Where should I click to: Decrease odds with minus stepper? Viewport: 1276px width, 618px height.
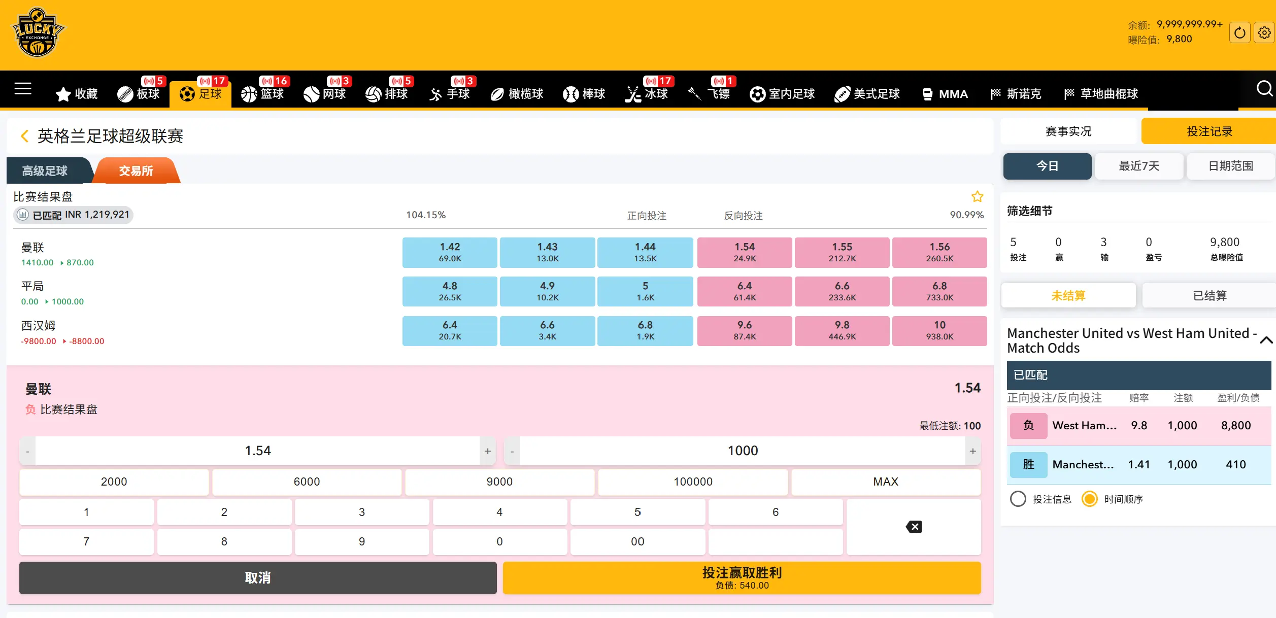(27, 451)
